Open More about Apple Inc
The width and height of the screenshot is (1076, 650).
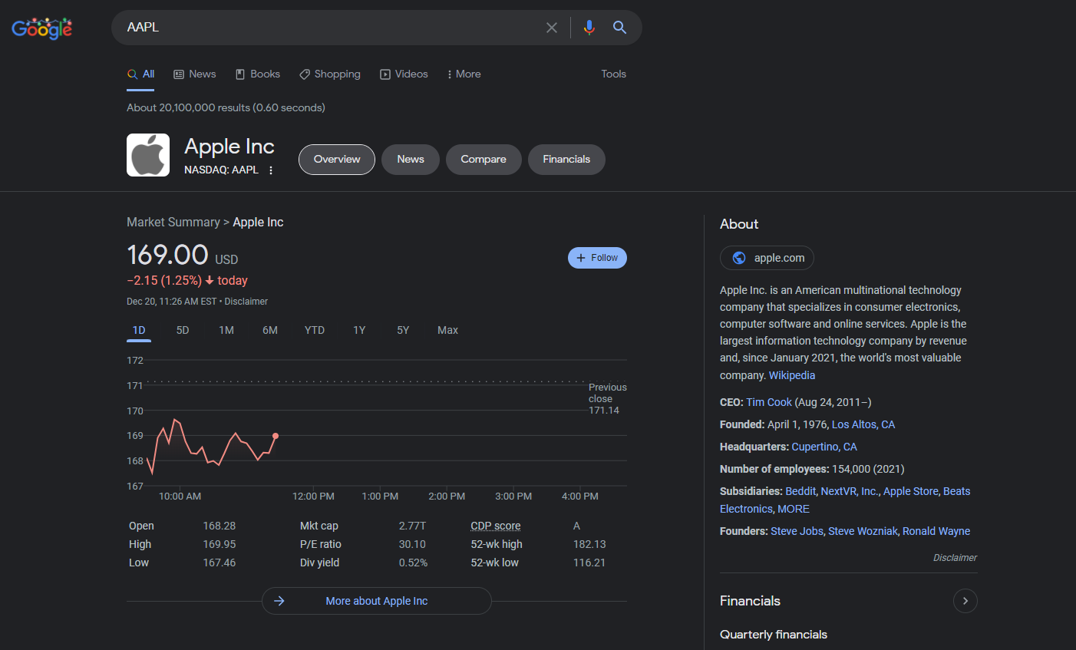click(377, 601)
